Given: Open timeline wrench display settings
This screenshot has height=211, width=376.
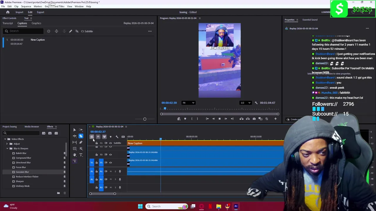Looking at the screenshot, I should (117, 137).
